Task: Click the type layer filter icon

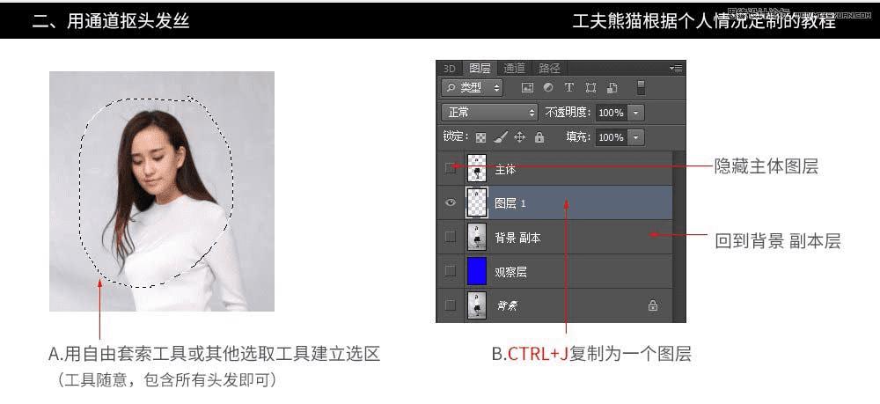Action: (569, 87)
